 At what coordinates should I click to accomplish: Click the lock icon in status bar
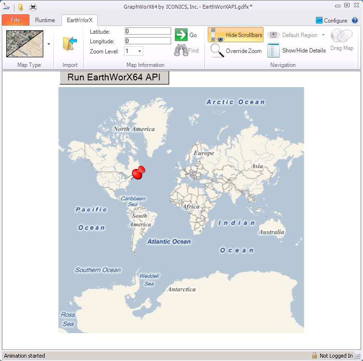tap(314, 356)
